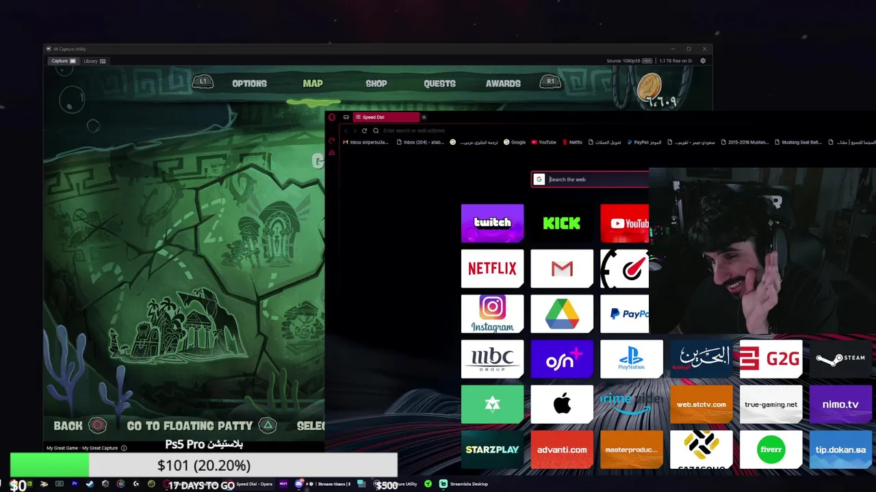Open the Fiverr speed dial tile

(771, 450)
